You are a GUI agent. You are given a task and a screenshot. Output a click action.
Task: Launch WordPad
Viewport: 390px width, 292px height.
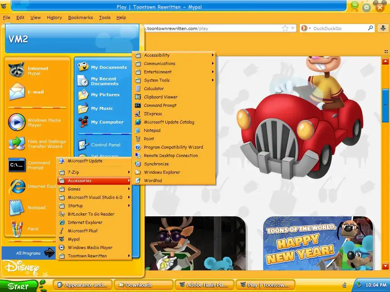pos(174,181)
